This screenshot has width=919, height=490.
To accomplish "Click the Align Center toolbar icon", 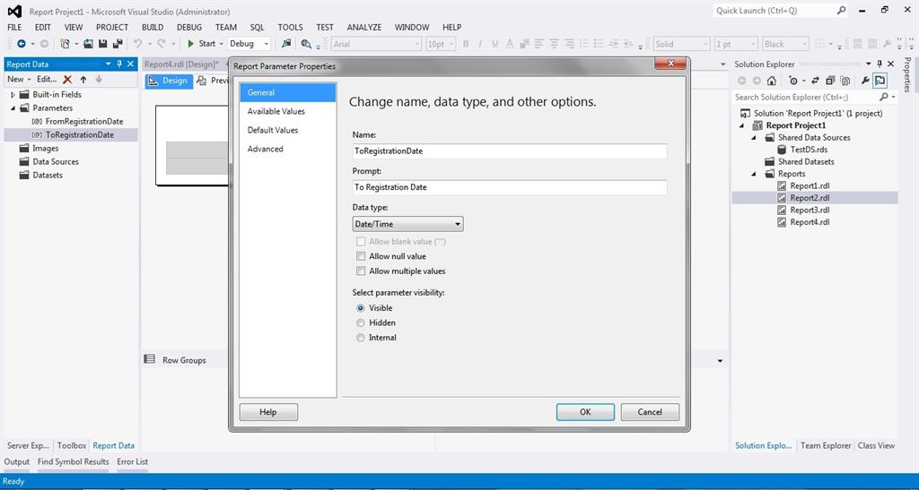I will 555,44.
